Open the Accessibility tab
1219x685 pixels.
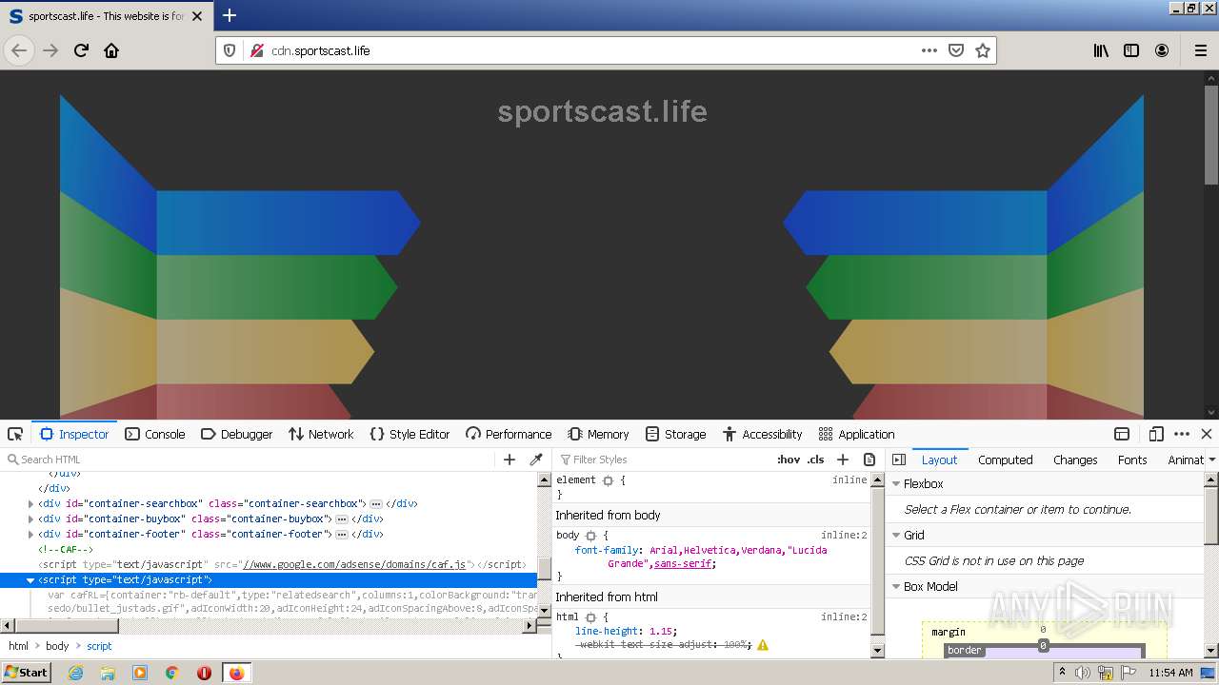(x=762, y=434)
